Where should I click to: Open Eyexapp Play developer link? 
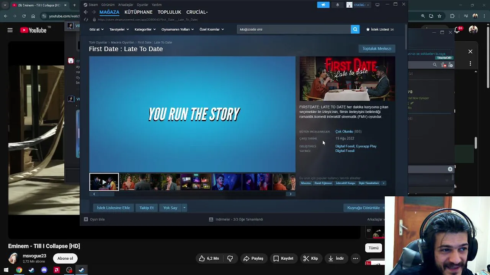coord(366,146)
